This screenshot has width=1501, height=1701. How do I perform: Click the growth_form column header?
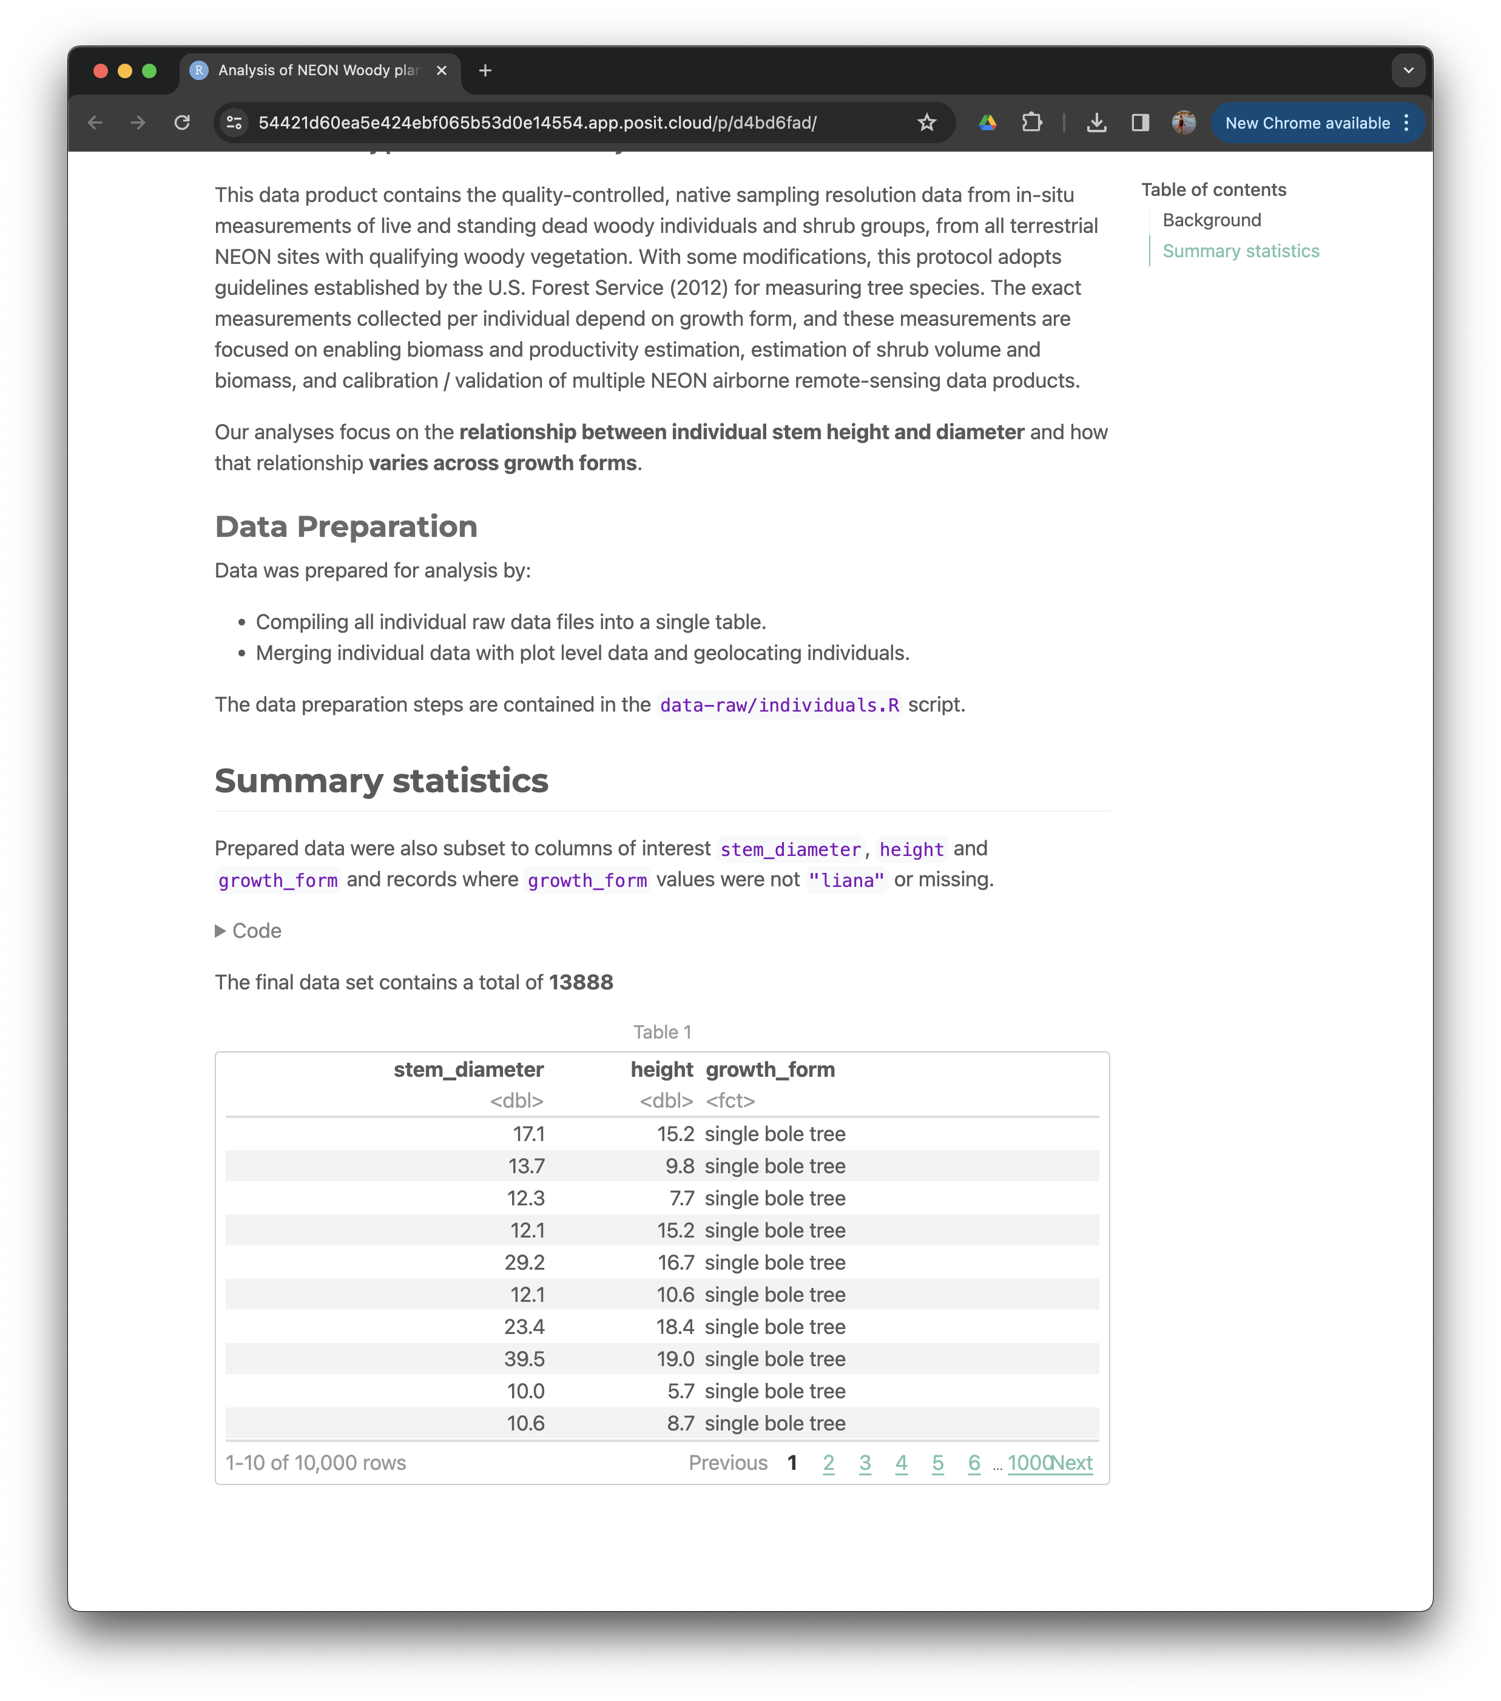770,1069
